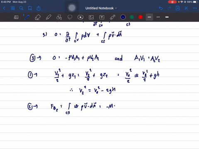Image resolution: width=199 pixels, height=149 pixels.
Task: Open the more options ellipsis menu
Action: 195,8
